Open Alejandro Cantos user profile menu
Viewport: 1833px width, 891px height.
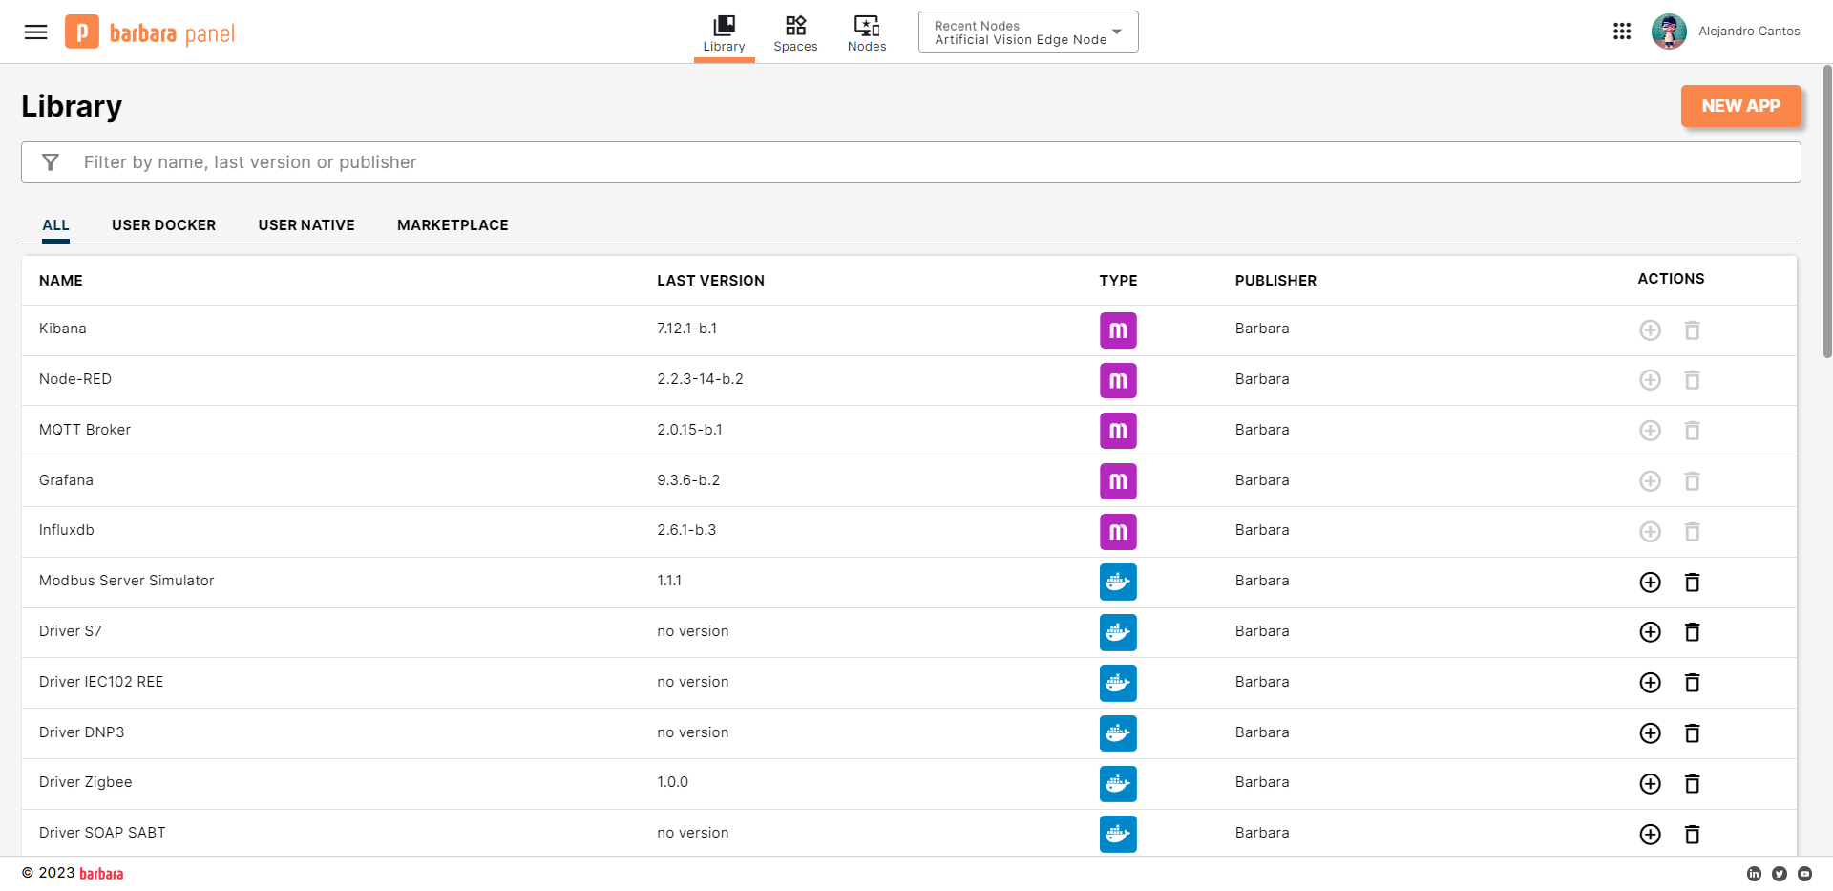[x=1726, y=32]
